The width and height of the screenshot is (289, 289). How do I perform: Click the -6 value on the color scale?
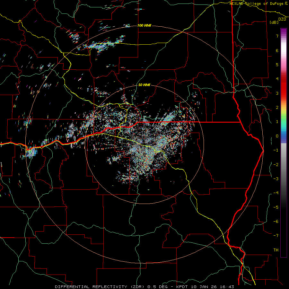point(276,222)
